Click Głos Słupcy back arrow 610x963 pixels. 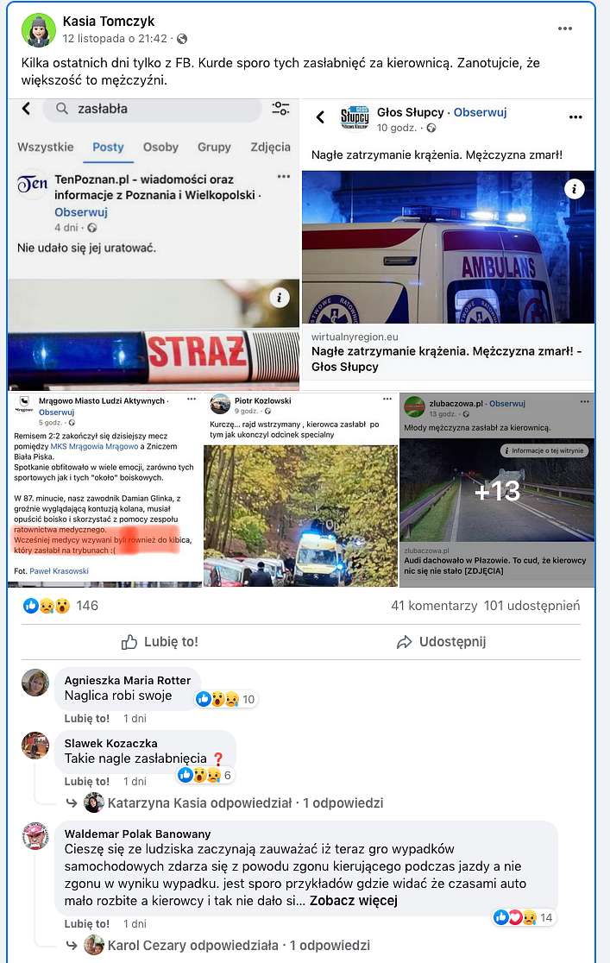tap(321, 116)
